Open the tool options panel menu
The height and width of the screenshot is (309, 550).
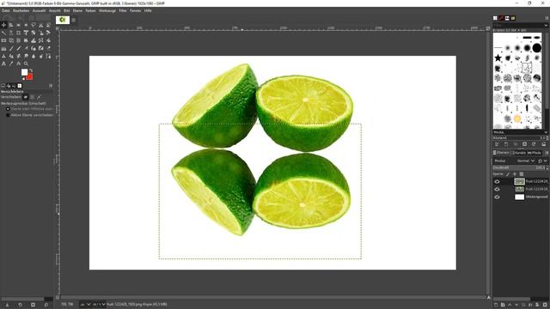51,86
